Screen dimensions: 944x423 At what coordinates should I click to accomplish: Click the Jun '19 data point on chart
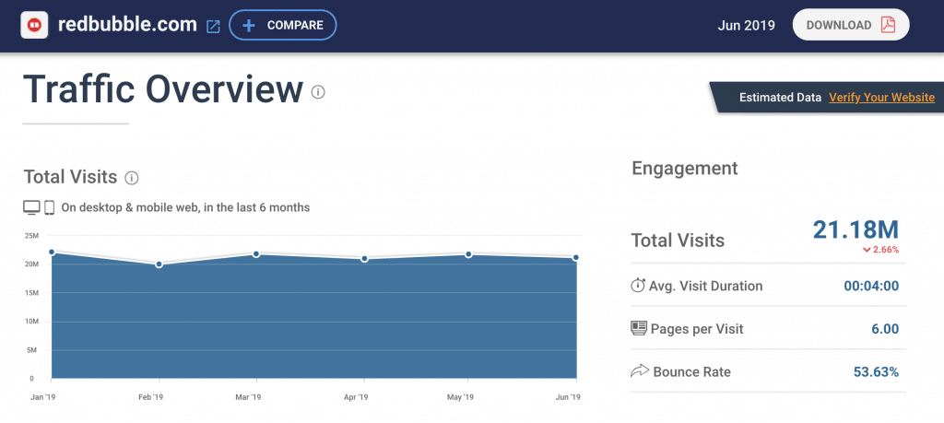(x=575, y=258)
